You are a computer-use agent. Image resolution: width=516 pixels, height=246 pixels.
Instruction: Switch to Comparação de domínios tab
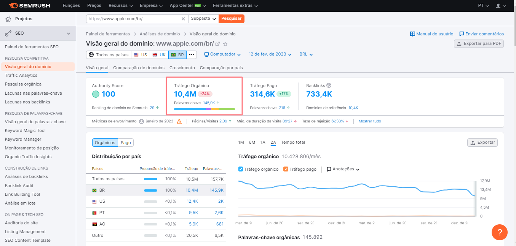pos(139,68)
